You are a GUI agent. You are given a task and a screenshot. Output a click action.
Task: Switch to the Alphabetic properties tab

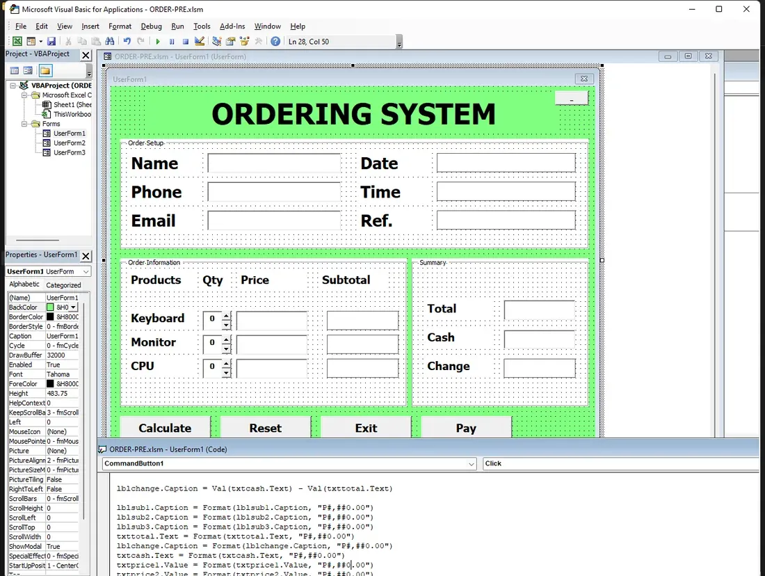[24, 285]
